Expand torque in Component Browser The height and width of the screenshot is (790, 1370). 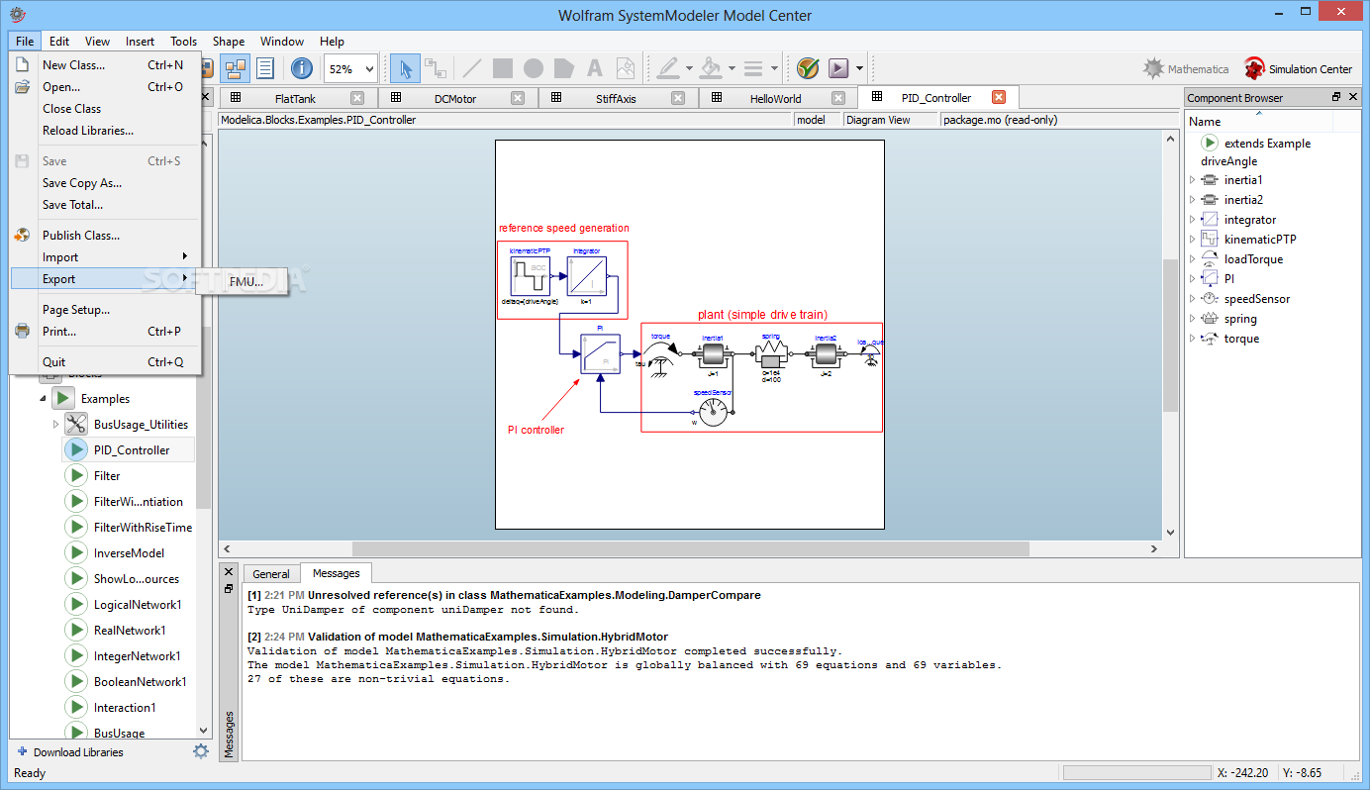click(x=1192, y=339)
